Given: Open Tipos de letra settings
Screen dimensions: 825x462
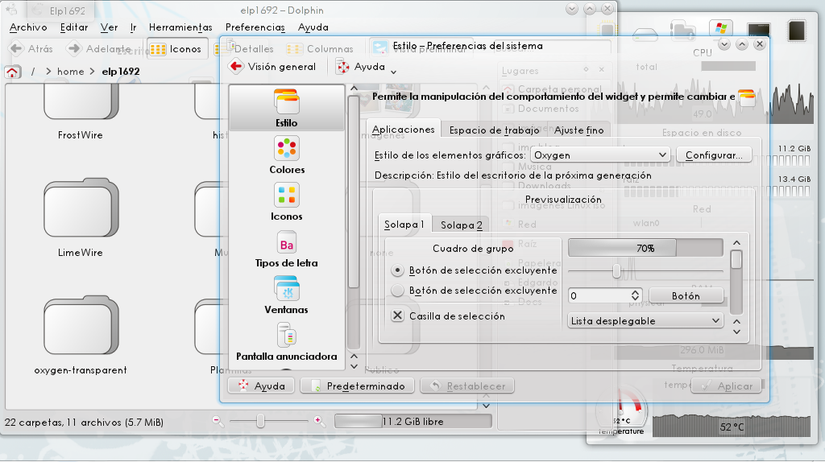Looking at the screenshot, I should 286,248.
